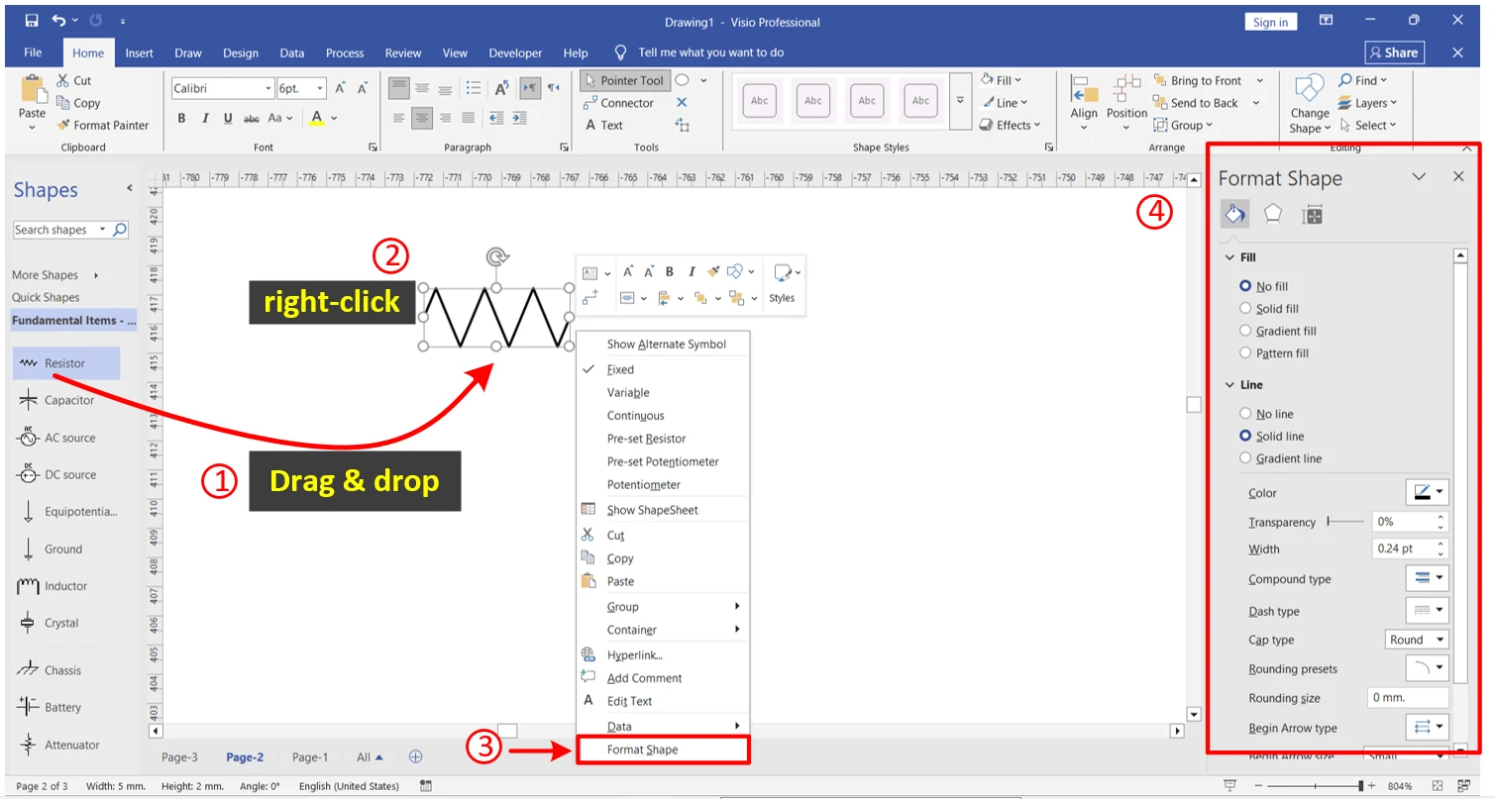The height and width of the screenshot is (799, 1495).
Task: Select the Solid fill radio button
Action: pyautogui.click(x=1245, y=309)
